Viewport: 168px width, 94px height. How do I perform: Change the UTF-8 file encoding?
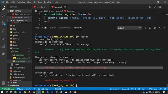click(x=134, y=89)
